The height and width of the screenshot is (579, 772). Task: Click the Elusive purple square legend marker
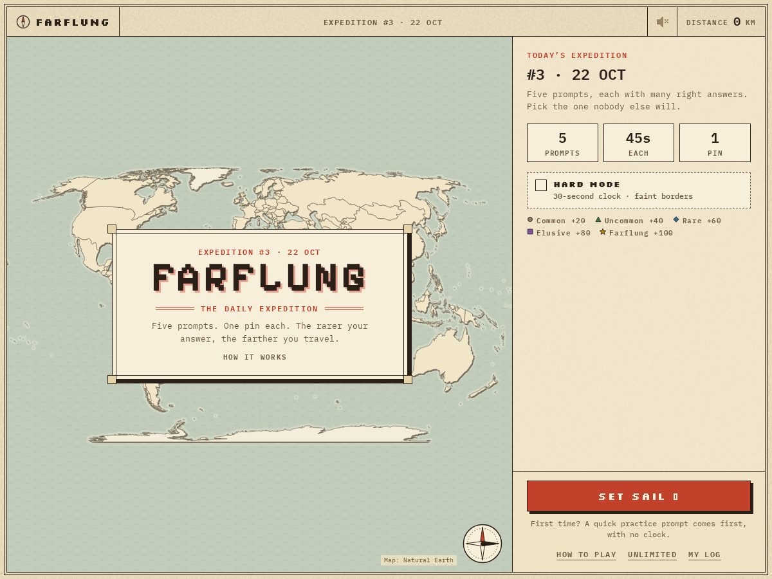(530, 232)
